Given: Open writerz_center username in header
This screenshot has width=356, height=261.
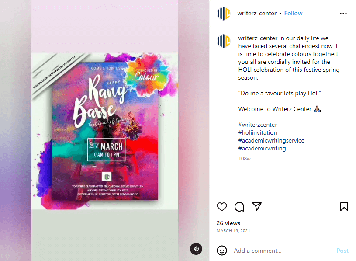Looking at the screenshot, I should click(x=257, y=14).
